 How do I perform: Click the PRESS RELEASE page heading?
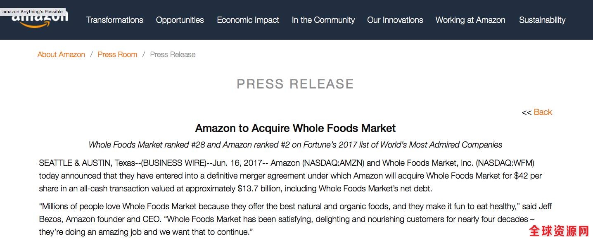[295, 84]
